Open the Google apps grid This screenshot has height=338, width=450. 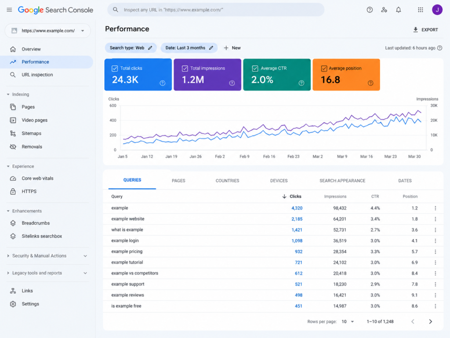tap(421, 10)
